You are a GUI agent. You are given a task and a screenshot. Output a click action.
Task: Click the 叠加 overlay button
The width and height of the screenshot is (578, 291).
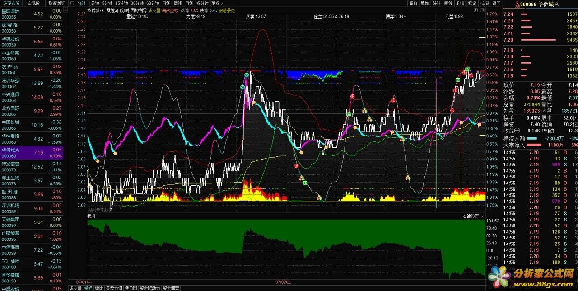424,3
